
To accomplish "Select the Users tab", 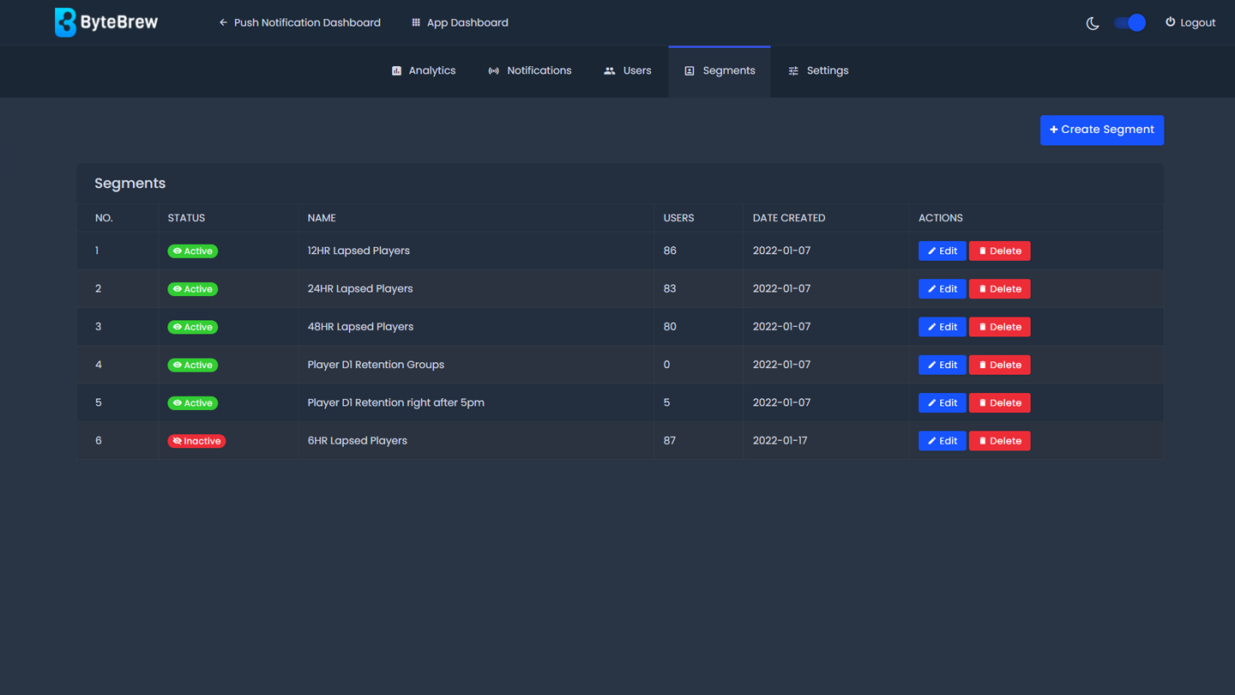I will click(628, 71).
